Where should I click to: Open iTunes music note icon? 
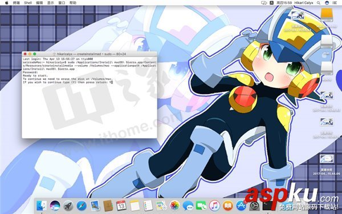[x=214, y=205]
